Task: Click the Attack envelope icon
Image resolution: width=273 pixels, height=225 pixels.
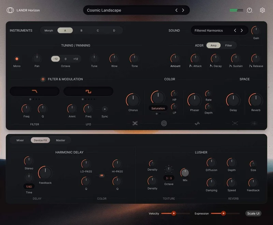Action: (x=191, y=66)
